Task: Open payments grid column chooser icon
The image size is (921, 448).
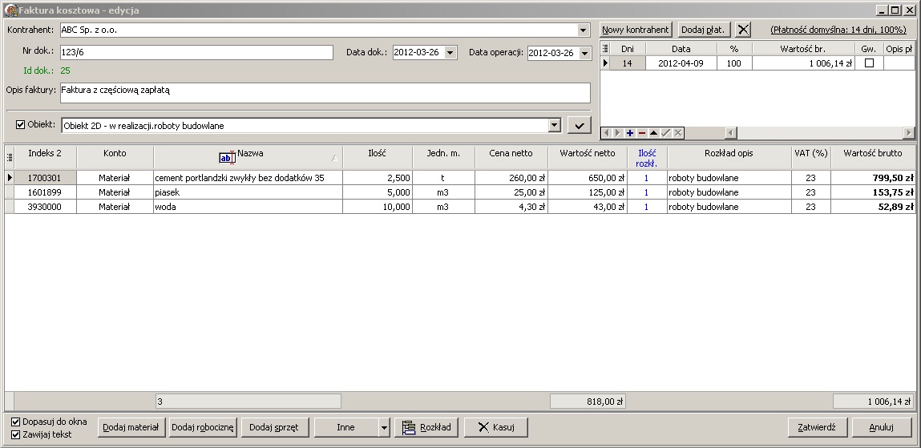Action: (x=605, y=49)
